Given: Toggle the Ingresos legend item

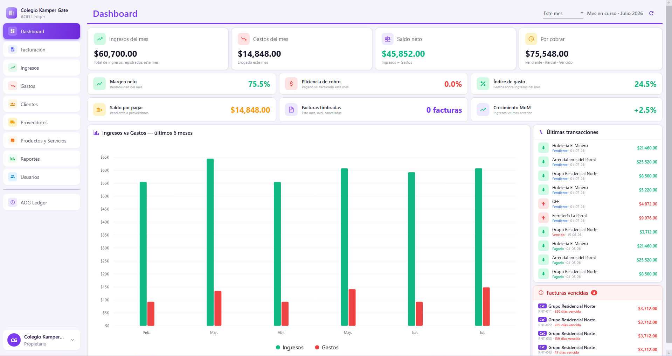Looking at the screenshot, I should click(290, 347).
